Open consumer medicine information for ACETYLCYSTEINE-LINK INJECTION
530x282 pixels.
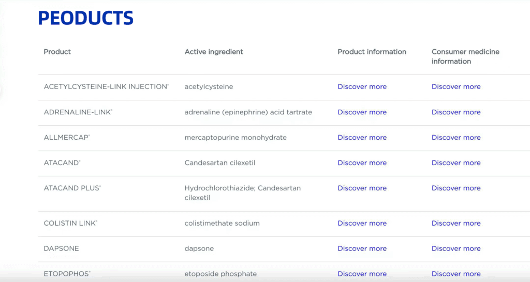tap(456, 87)
